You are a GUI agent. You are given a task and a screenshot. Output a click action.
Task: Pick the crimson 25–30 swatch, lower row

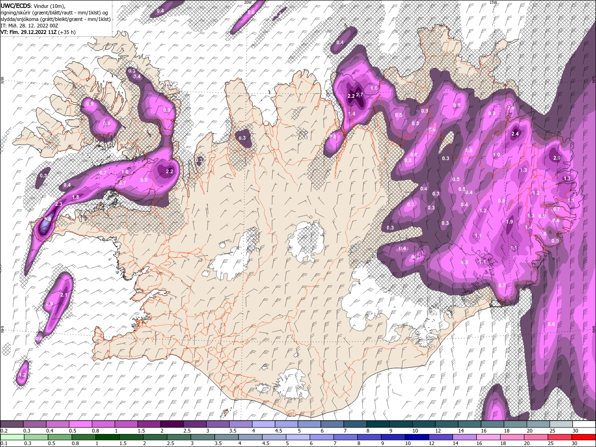click(559, 437)
